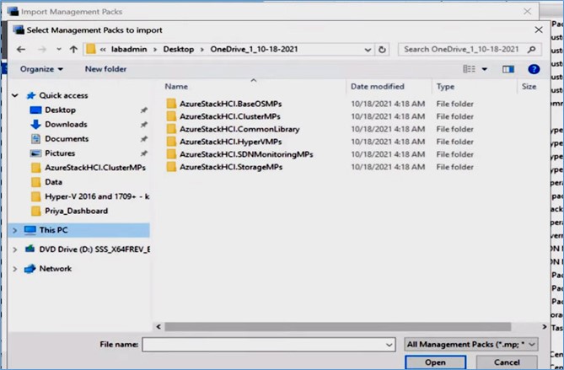Open Desktop in Quick access

tap(60, 110)
